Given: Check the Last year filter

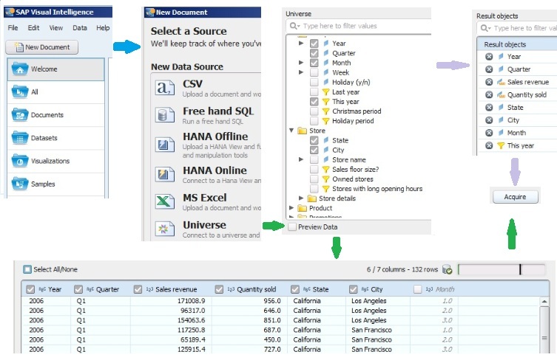Looking at the screenshot, I should pos(314,92).
